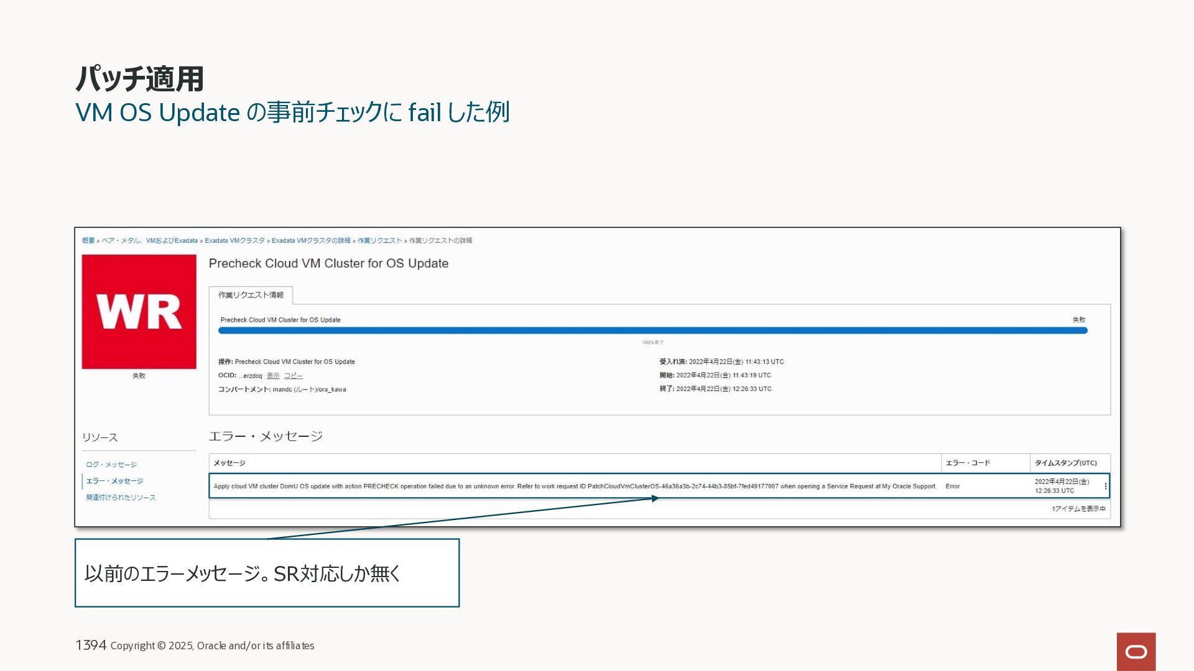Click the エラー・コード column header
Viewport: 1194px width, 671px height.
coord(968,463)
